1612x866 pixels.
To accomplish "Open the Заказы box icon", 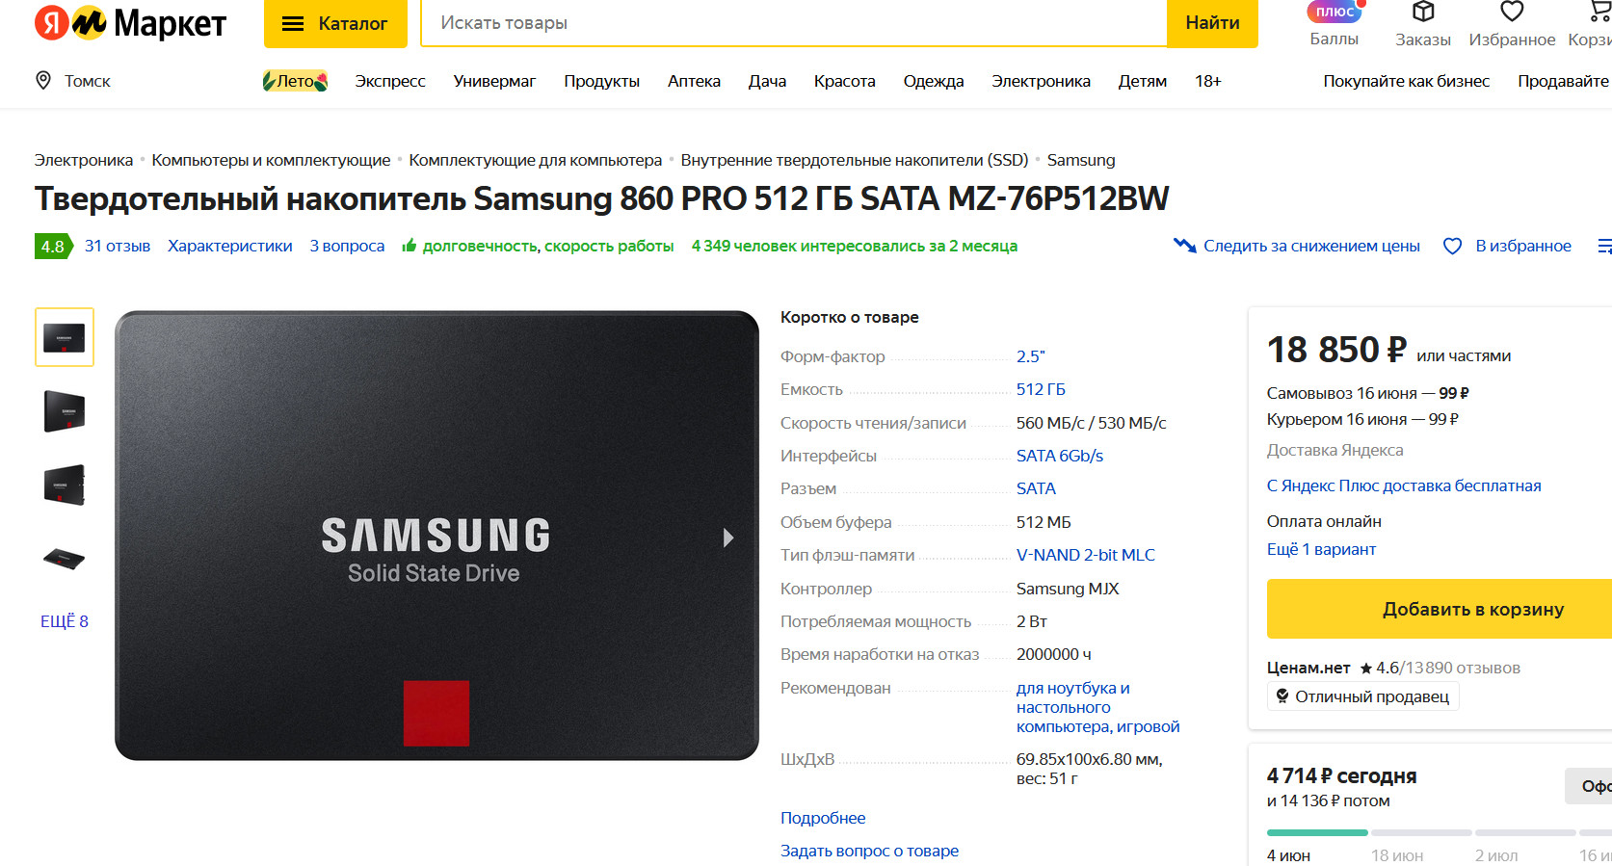I will (1422, 13).
